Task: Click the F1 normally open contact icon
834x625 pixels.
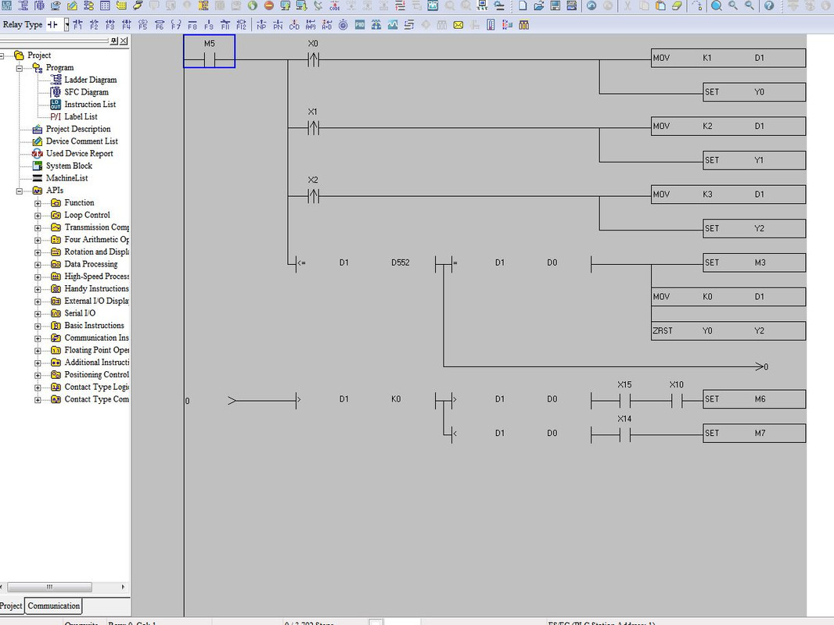Action: pyautogui.click(x=77, y=25)
